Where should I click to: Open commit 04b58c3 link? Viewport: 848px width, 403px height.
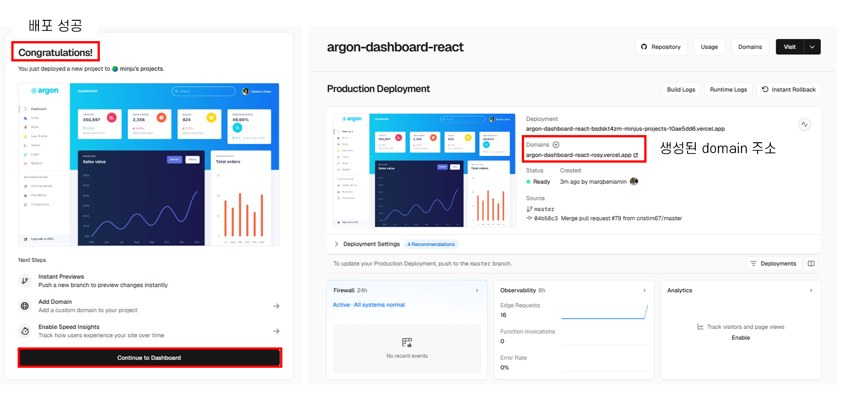click(542, 218)
